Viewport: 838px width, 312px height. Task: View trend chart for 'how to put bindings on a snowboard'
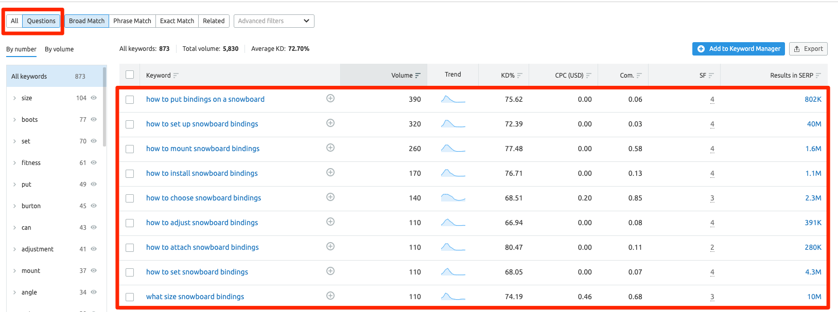click(453, 99)
